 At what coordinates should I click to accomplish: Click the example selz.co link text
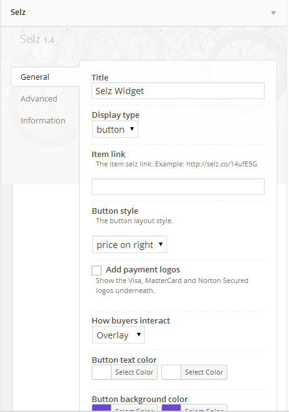point(222,164)
